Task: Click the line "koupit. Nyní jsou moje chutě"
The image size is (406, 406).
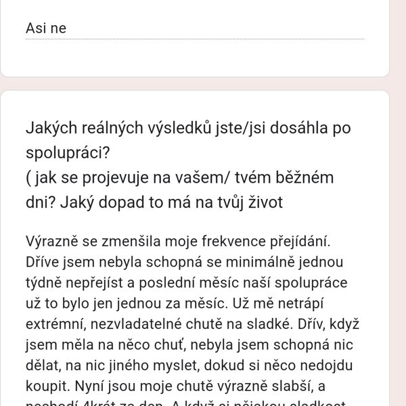Action: (175, 386)
